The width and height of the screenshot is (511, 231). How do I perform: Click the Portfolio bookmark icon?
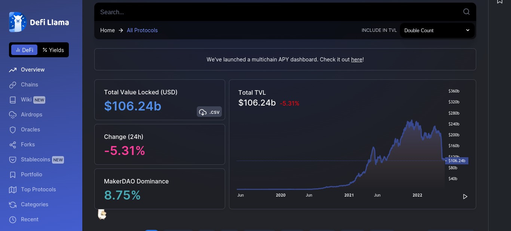[13, 174]
